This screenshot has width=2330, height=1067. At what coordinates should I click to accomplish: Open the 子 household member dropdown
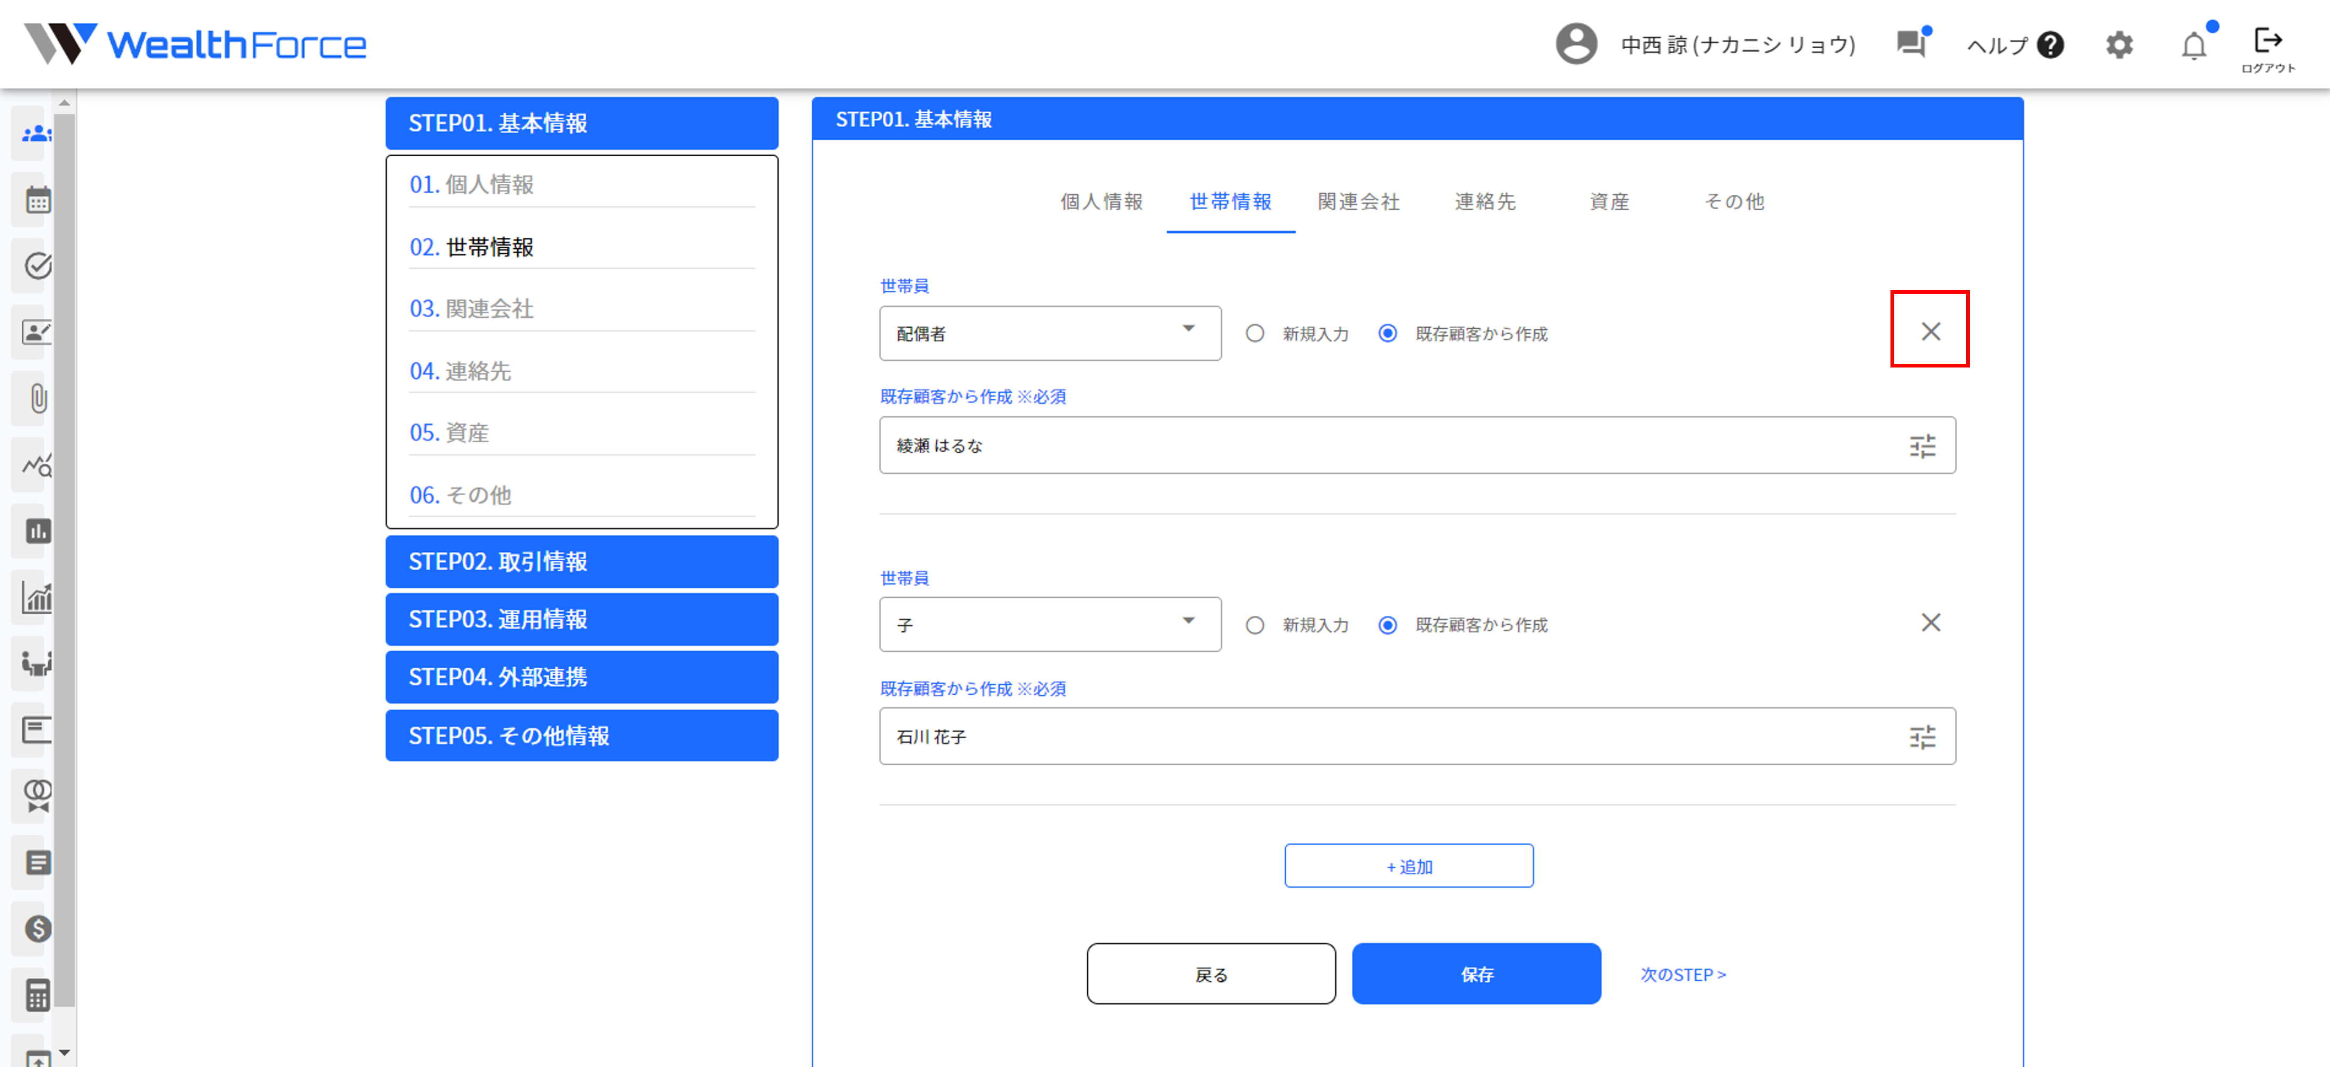(x=1050, y=624)
